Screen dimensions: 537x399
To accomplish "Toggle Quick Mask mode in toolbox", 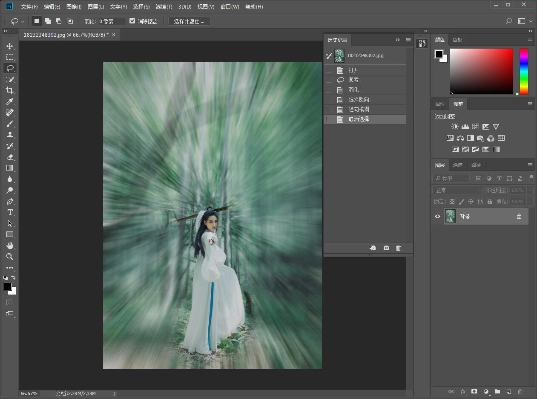I will pos(10,302).
